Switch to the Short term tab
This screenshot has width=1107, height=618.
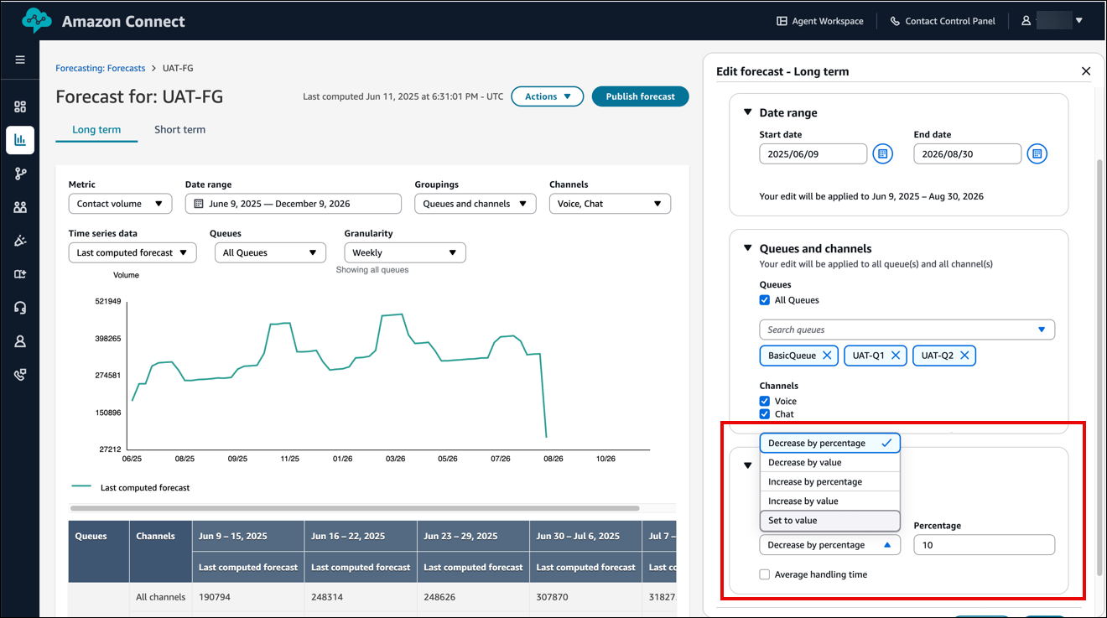pos(179,129)
